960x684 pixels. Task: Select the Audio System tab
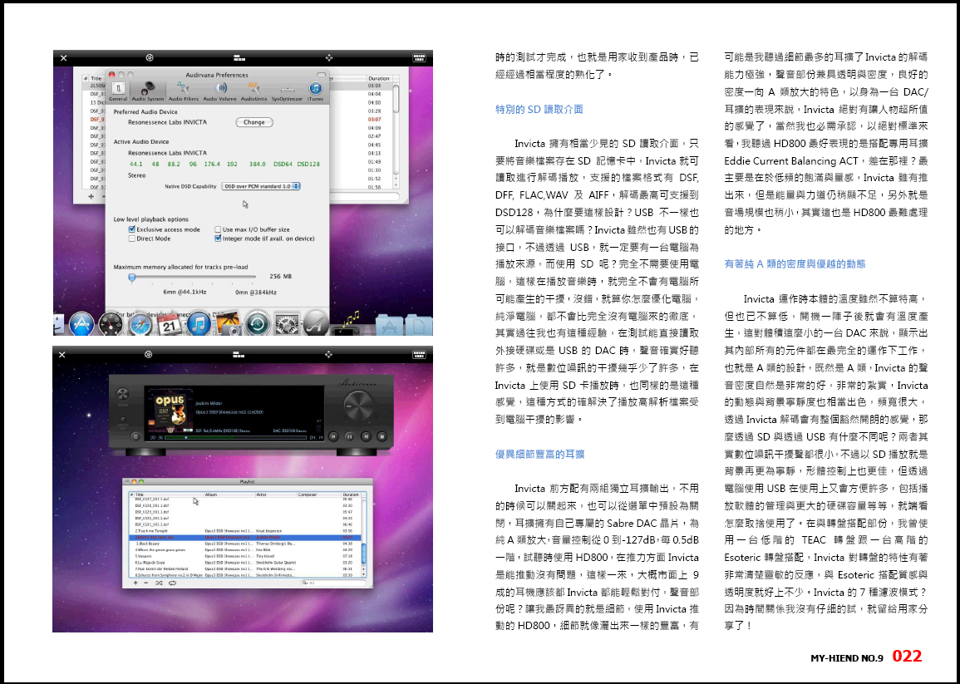148,91
